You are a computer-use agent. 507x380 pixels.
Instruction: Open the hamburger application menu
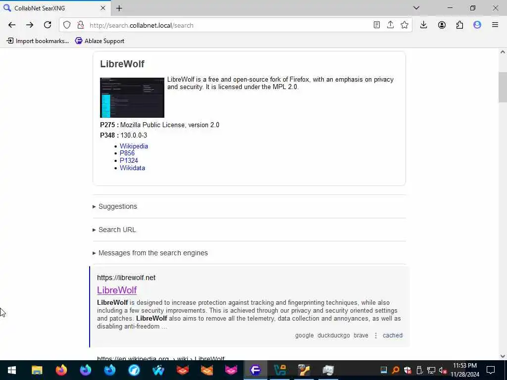(495, 25)
